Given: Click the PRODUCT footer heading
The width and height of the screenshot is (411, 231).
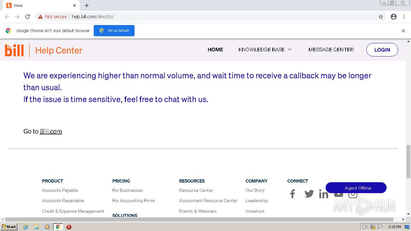Looking at the screenshot, I should [53, 181].
